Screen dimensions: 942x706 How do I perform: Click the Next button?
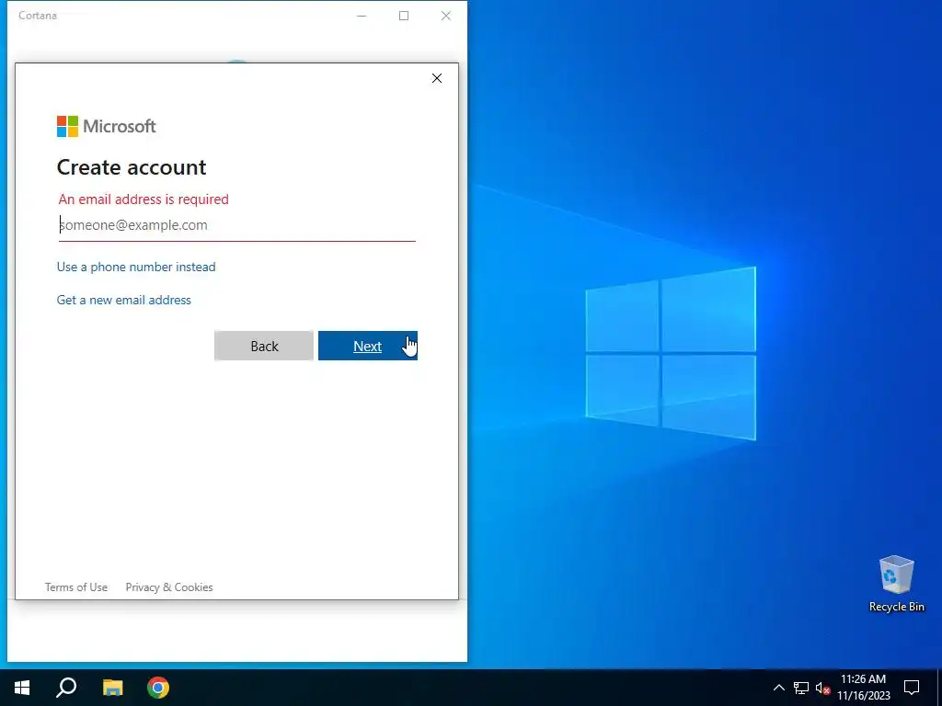coord(368,346)
